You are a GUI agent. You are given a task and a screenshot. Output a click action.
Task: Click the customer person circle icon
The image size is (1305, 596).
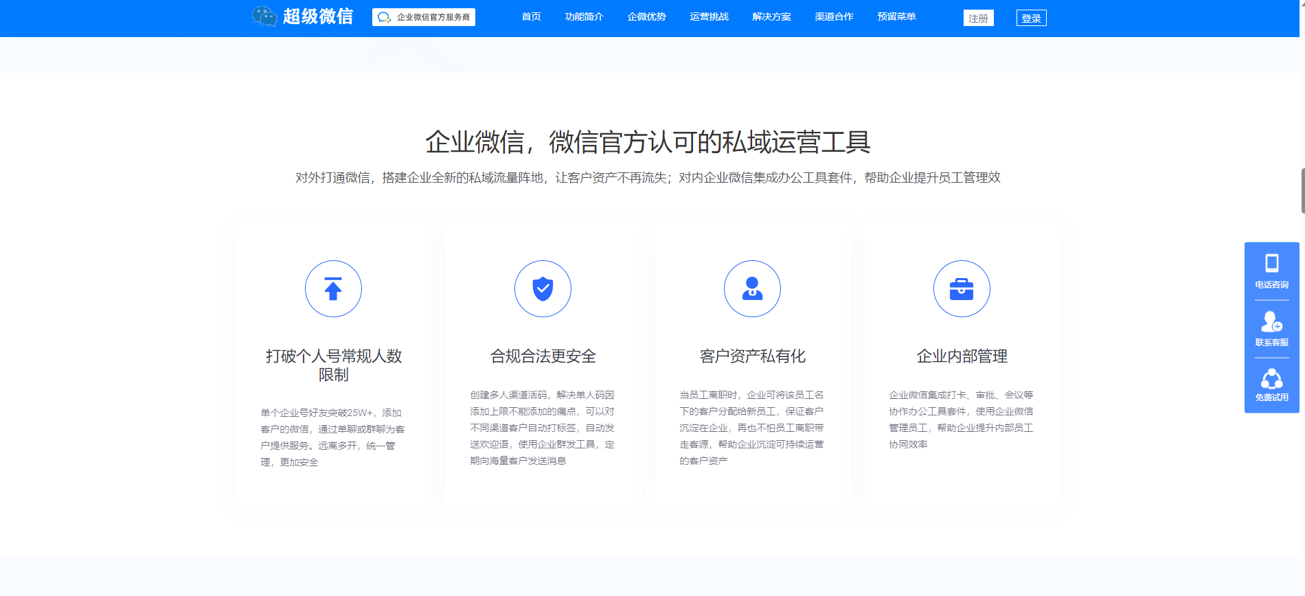(752, 289)
